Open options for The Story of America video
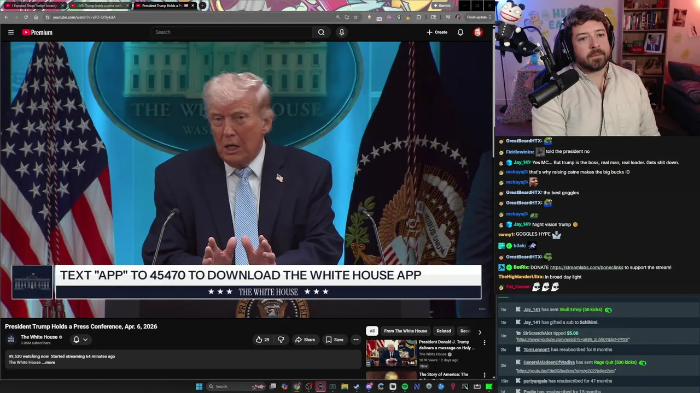 click(x=484, y=376)
